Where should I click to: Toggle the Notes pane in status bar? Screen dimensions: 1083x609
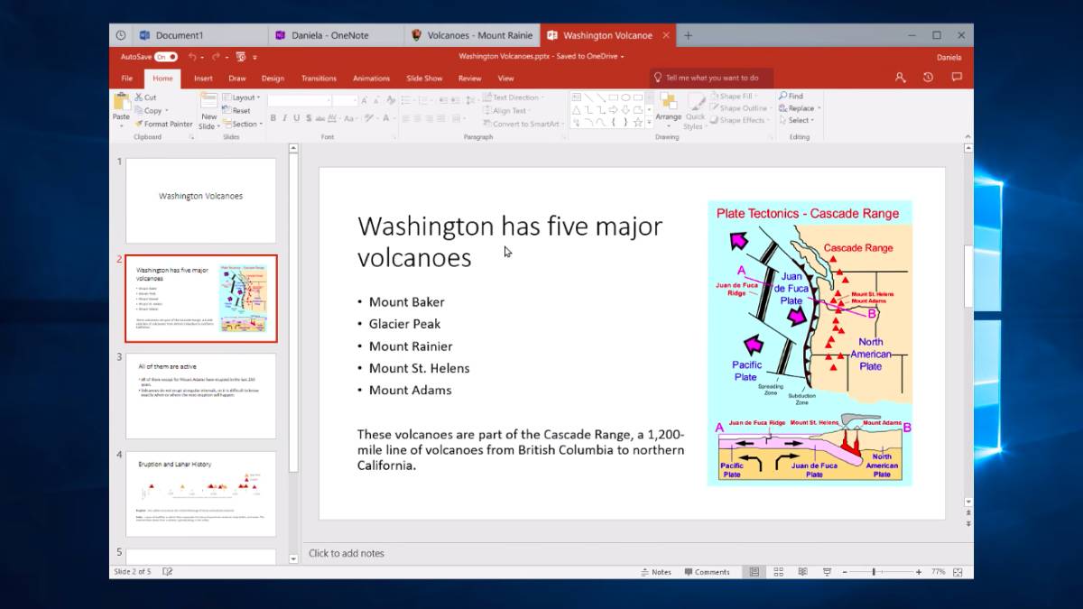click(x=656, y=572)
